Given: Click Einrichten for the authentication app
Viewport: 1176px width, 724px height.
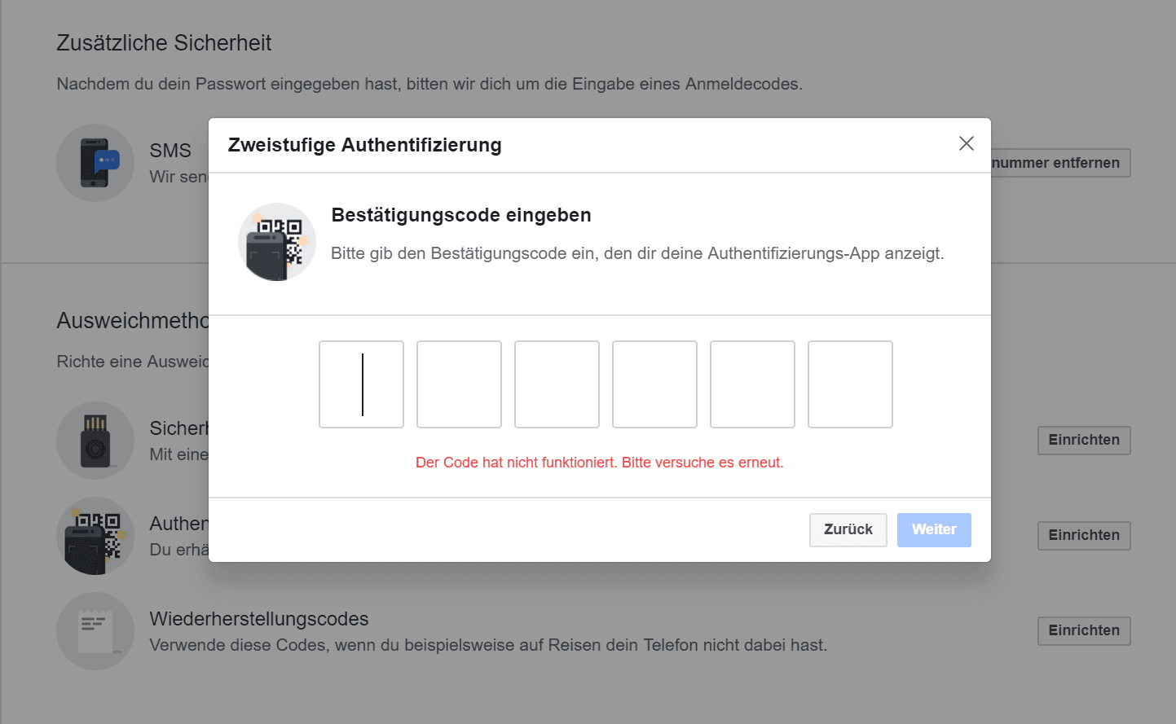Looking at the screenshot, I should [1084, 536].
